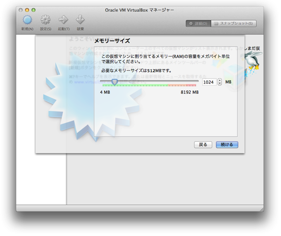Decrease memory with the stepper down arrow
This screenshot has height=236, width=281.
coord(220,84)
